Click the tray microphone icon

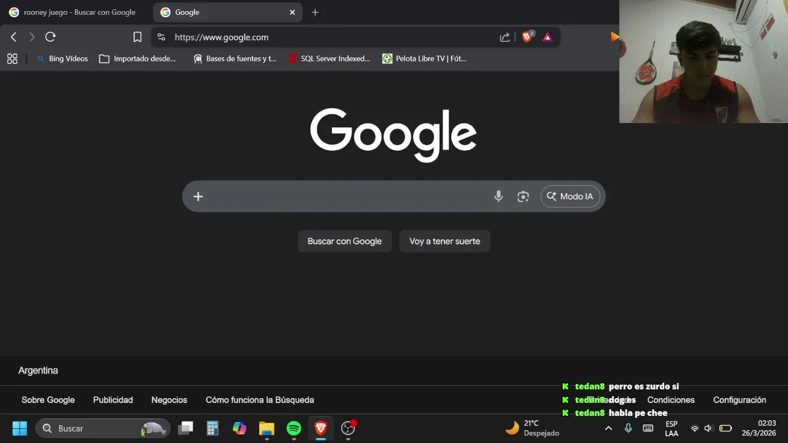click(x=628, y=428)
